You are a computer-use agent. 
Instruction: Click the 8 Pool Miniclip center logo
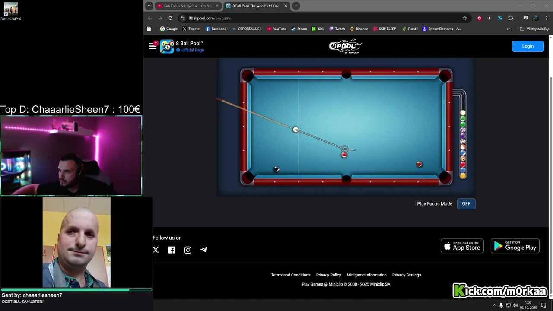[345, 46]
